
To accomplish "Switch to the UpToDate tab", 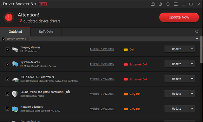I will click(x=46, y=32).
